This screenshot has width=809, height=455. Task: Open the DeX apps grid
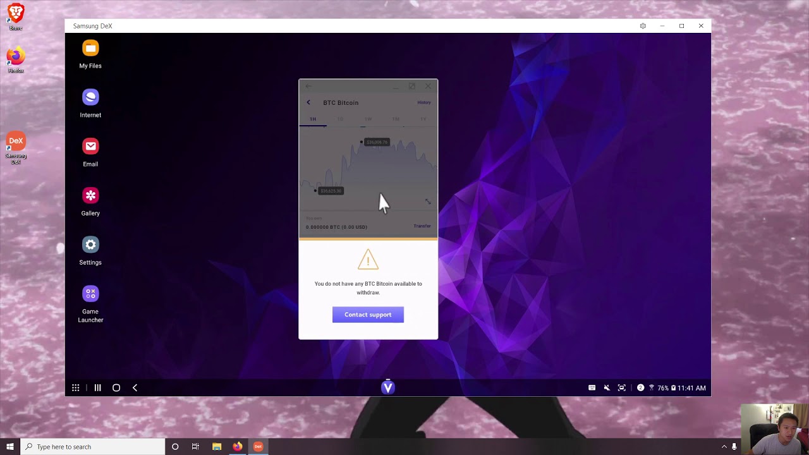(75, 388)
